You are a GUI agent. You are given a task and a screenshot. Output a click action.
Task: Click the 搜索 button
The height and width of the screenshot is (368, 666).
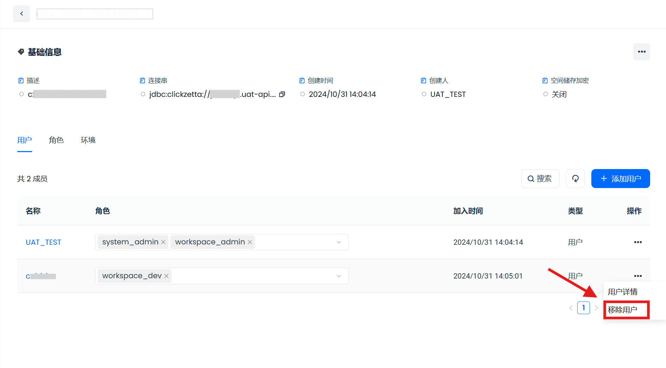(x=540, y=179)
